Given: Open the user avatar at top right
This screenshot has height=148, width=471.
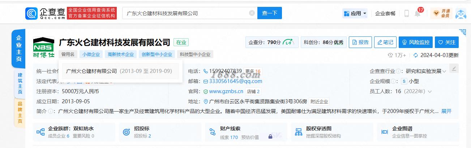Looking at the screenshot, I should coord(461,13).
